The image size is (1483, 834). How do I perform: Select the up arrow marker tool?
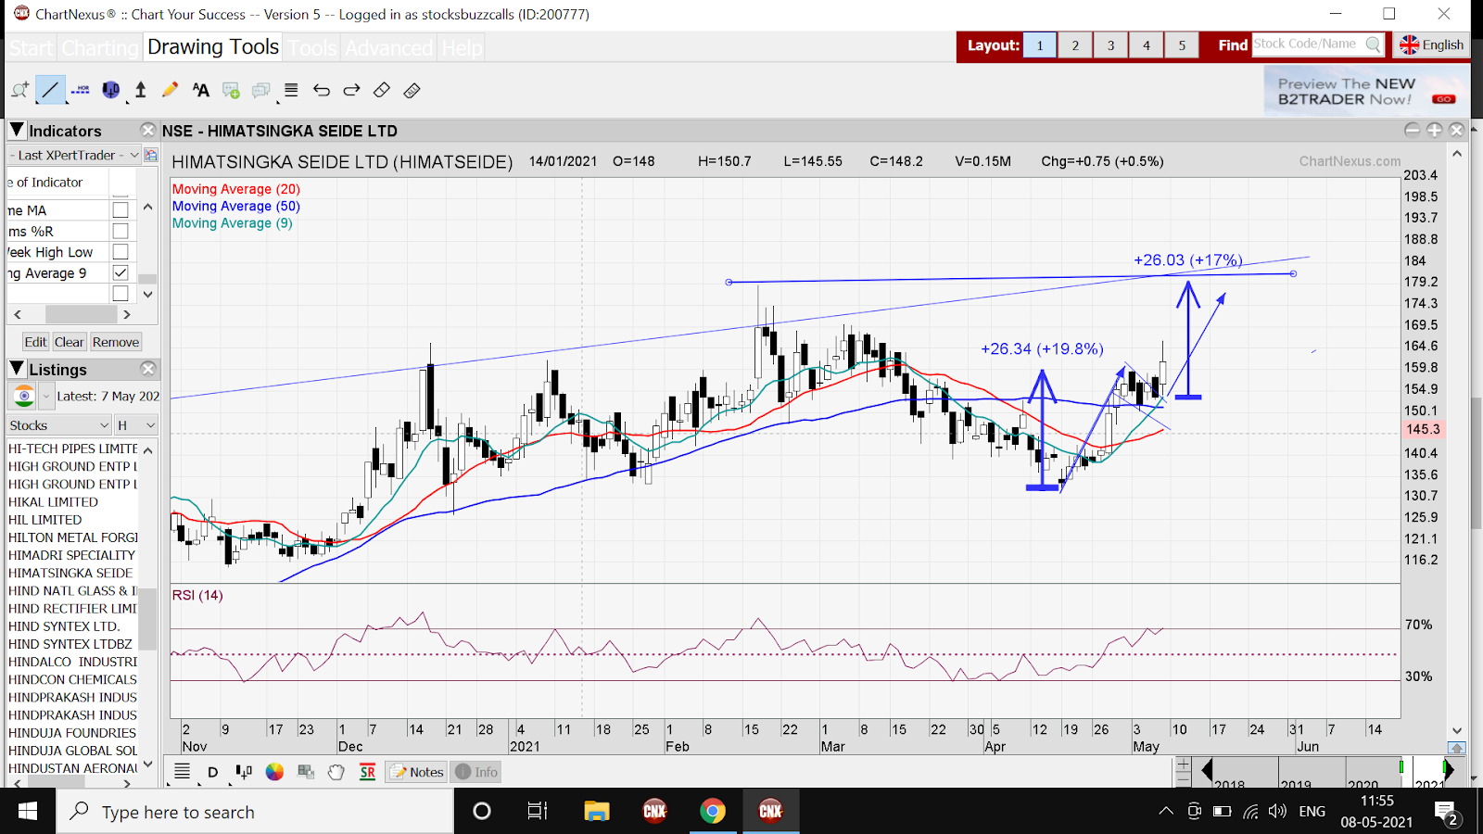point(141,90)
